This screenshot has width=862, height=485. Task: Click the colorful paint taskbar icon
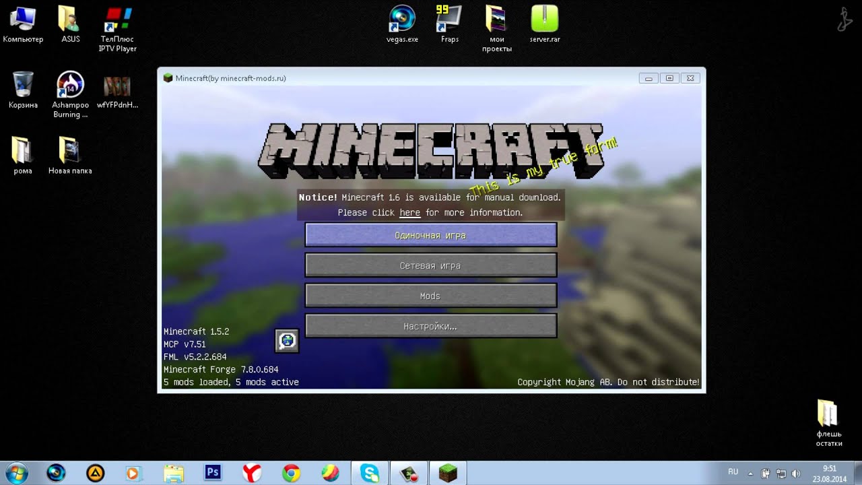click(x=330, y=473)
